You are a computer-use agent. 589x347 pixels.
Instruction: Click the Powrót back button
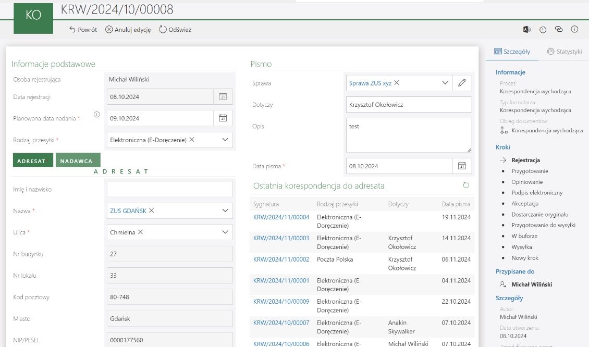pos(83,30)
